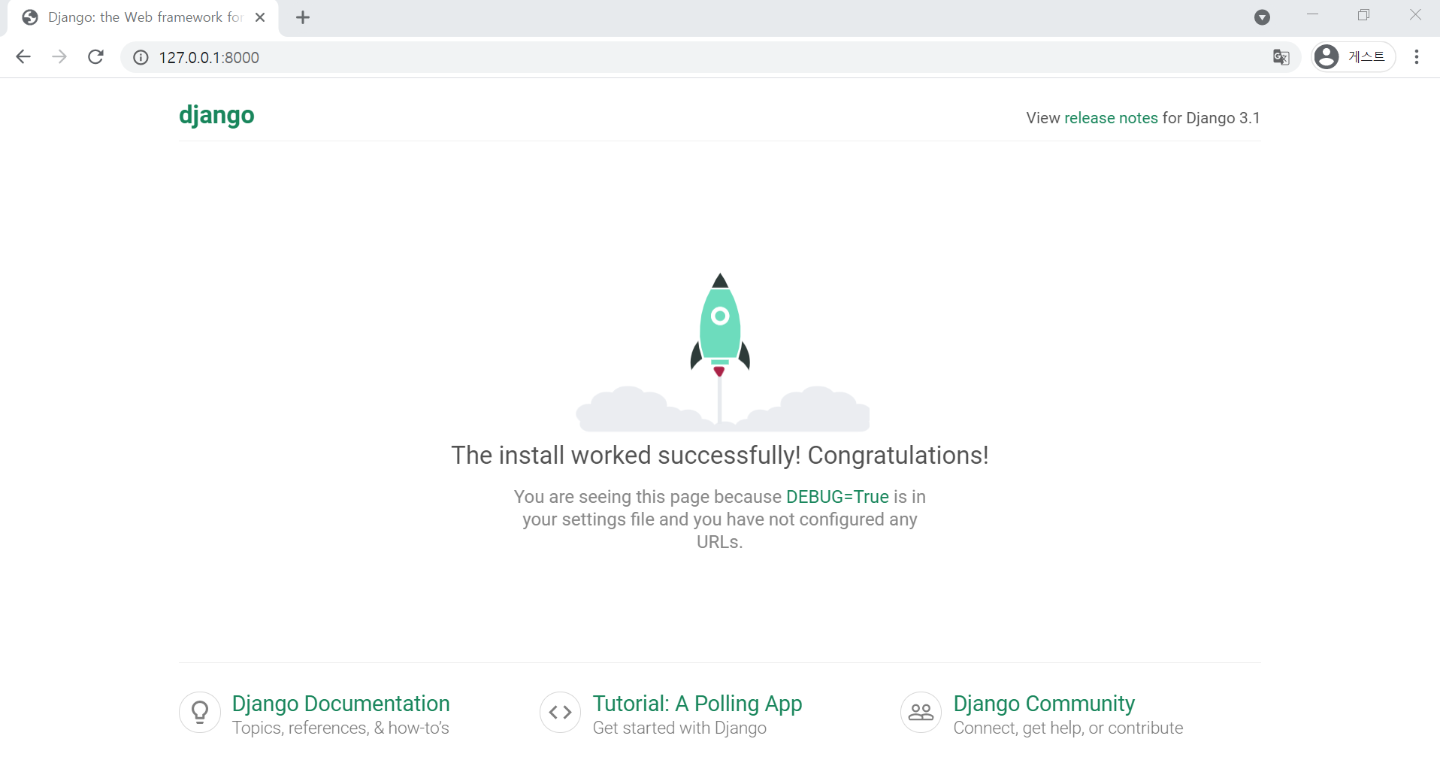Open Tutorial: A Polling App link

click(x=697, y=704)
